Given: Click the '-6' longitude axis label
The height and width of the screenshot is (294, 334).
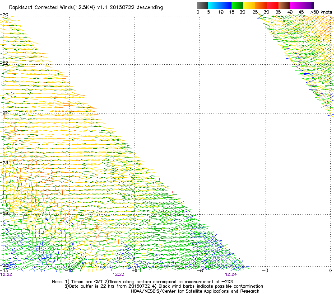Looking at the screenshot, I should [x=200, y=270].
